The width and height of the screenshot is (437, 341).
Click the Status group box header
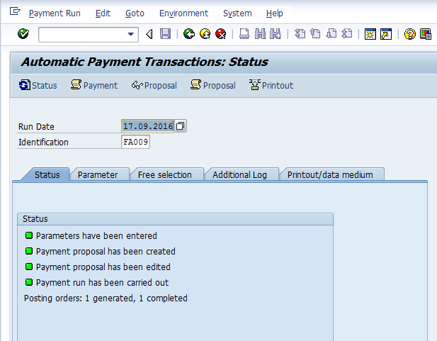tap(175, 219)
